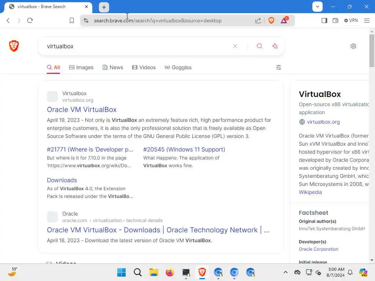
Task: Close the virtualbox - Brave Search tab
Action: tap(86, 7)
